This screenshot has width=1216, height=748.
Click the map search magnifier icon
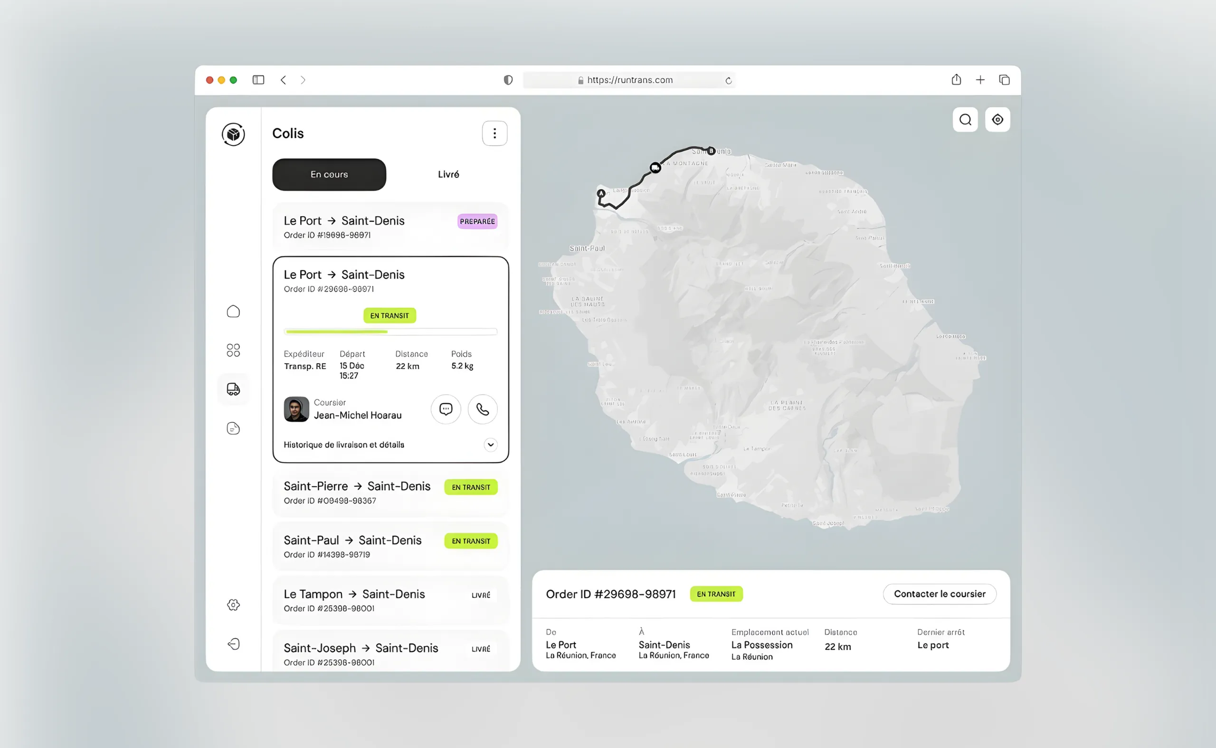tap(965, 120)
